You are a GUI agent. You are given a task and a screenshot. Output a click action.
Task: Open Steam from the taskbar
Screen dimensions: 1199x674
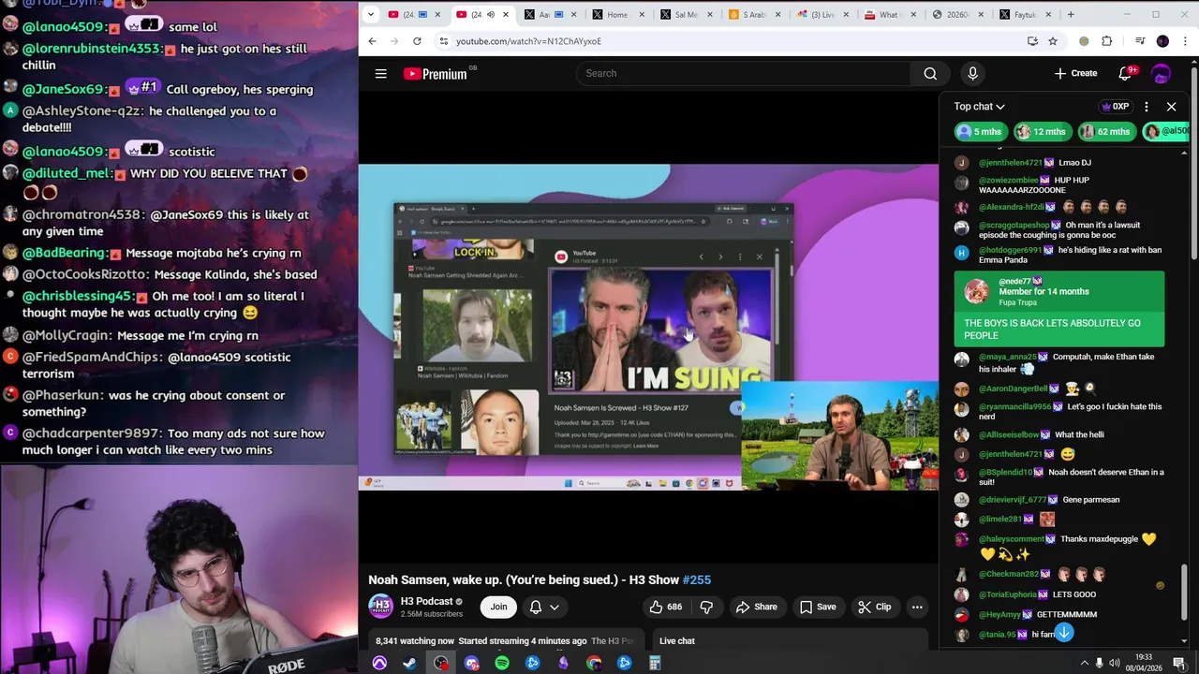[409, 663]
